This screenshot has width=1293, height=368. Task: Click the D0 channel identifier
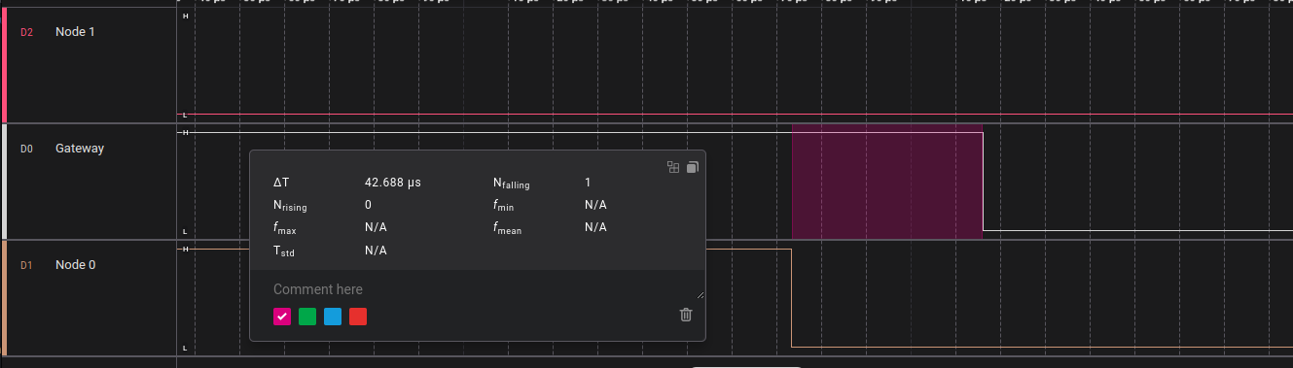point(26,149)
